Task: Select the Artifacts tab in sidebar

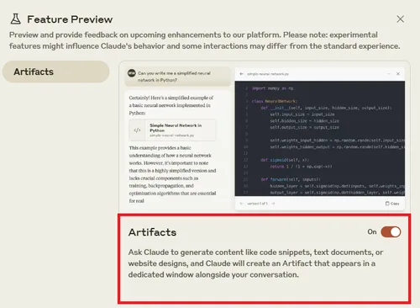Action: [x=55, y=72]
